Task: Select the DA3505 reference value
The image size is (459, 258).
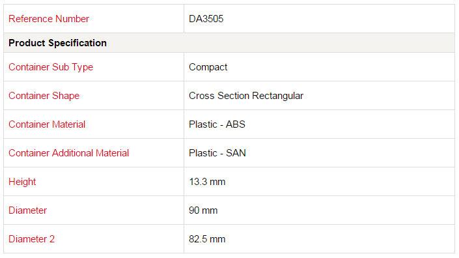Action: pos(206,19)
